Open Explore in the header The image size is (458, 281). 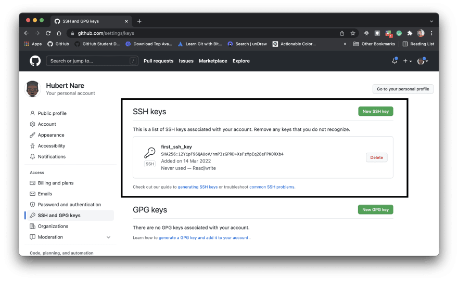click(x=241, y=61)
